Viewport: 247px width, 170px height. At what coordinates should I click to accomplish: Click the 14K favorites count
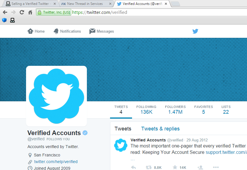[x=183, y=167]
